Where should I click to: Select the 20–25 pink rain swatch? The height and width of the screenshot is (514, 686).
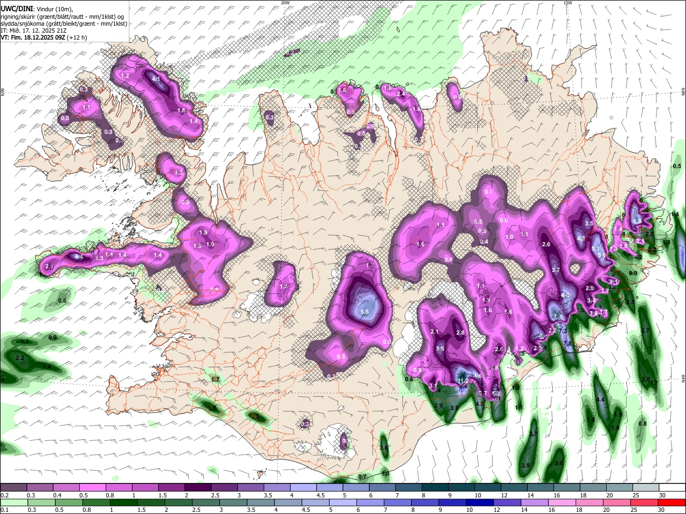(x=616, y=503)
